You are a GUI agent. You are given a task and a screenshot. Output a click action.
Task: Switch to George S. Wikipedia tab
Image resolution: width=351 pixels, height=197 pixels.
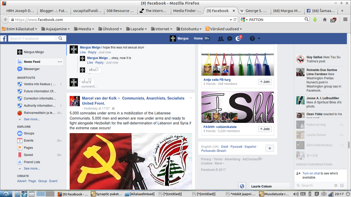(x=254, y=11)
